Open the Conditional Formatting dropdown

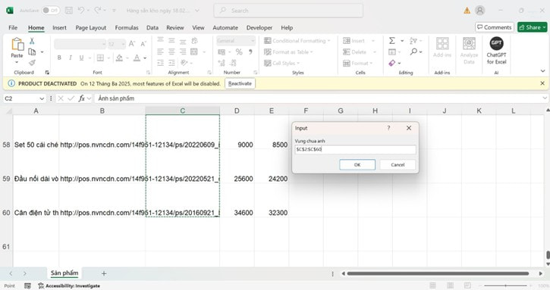point(297,41)
